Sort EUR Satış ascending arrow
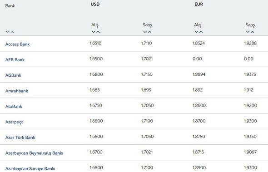 tap(253, 32)
